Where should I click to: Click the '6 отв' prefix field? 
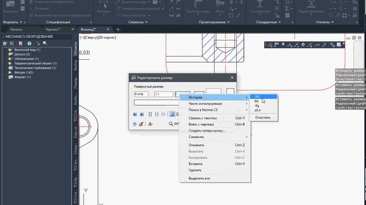pyautogui.click(x=141, y=94)
